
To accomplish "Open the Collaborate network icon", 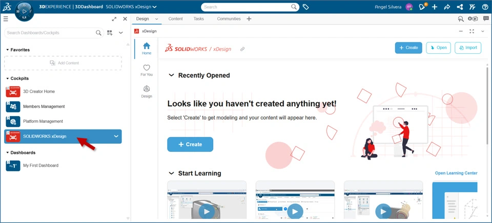I will point(460,7).
